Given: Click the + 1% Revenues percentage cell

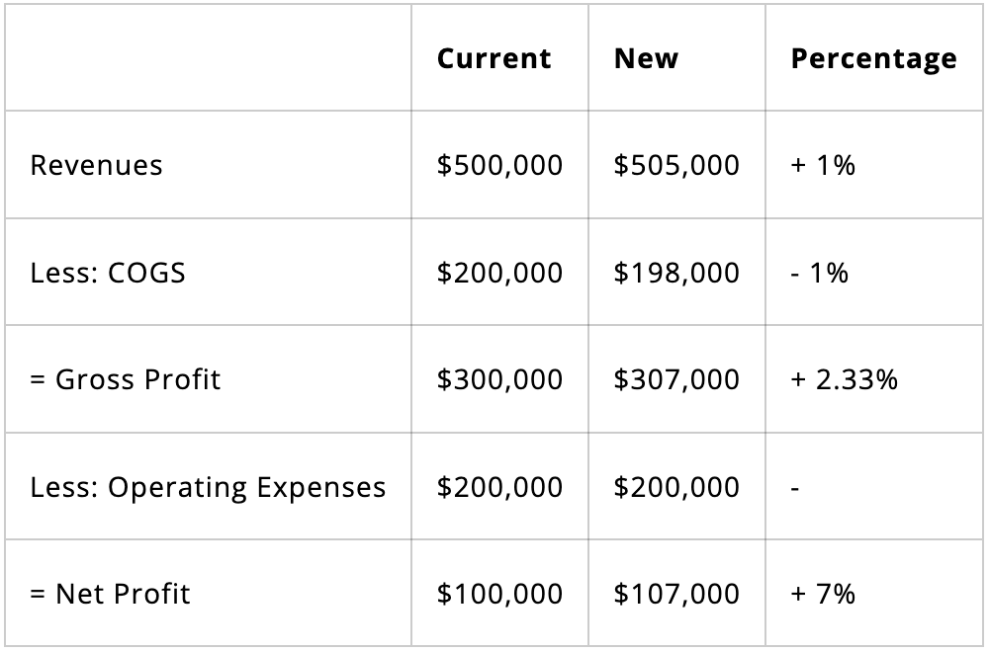Looking at the screenshot, I should coord(823,165).
